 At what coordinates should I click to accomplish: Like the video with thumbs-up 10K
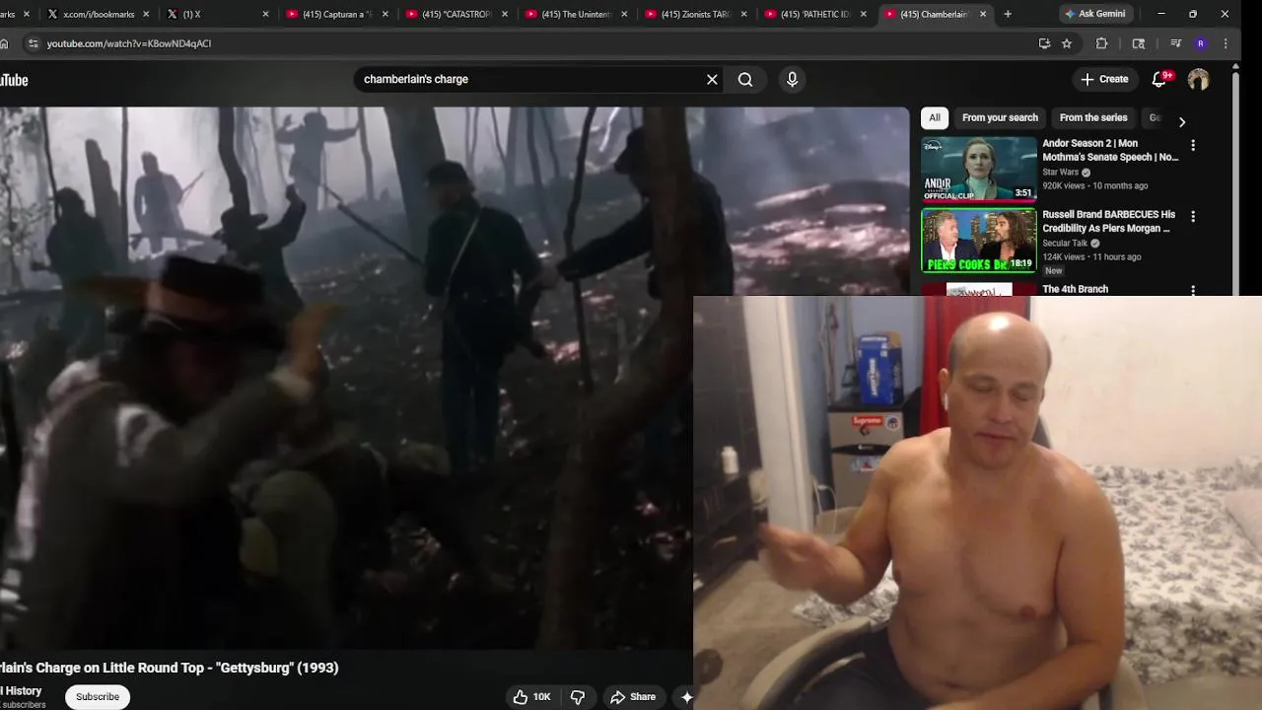tap(531, 697)
